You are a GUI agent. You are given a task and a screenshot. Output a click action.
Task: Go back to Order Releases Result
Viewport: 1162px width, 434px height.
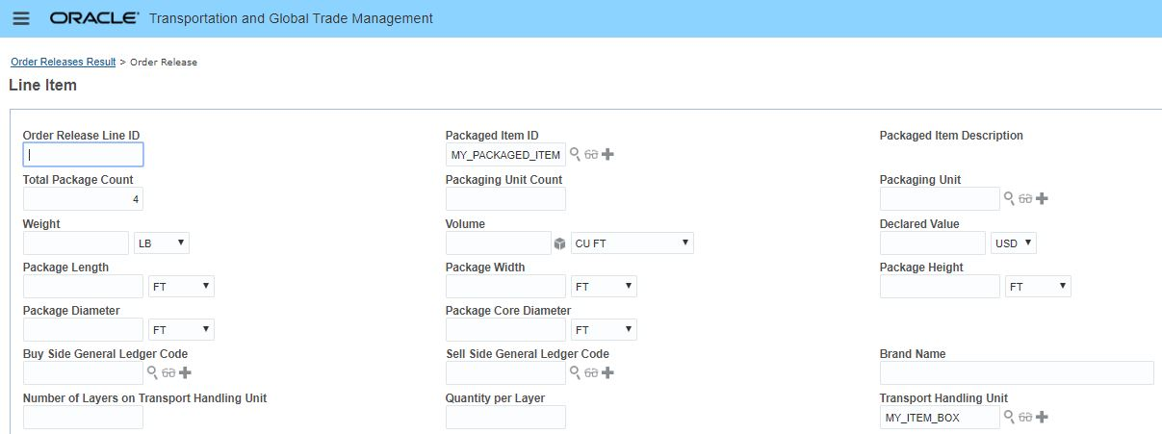pyautogui.click(x=63, y=62)
